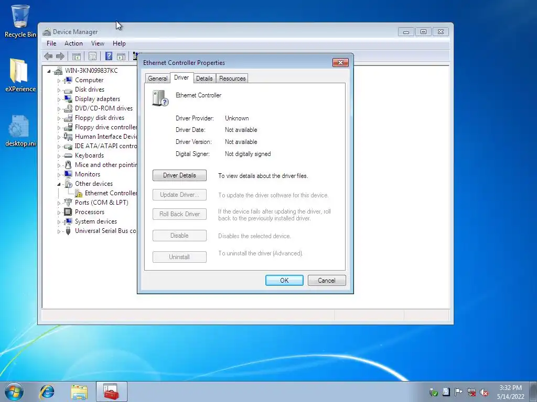The height and width of the screenshot is (402, 537).
Task: Launch Internet Explorer from the taskbar
Action: tap(47, 392)
